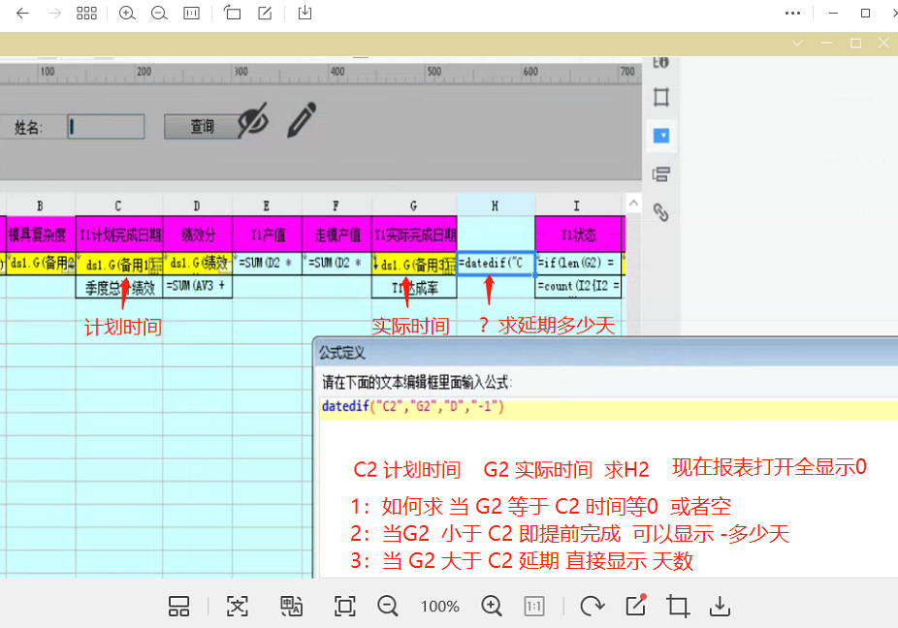The image size is (898, 628).
Task: Toggle fullscreen view from bottom toolbar
Action: pyautogui.click(x=344, y=607)
